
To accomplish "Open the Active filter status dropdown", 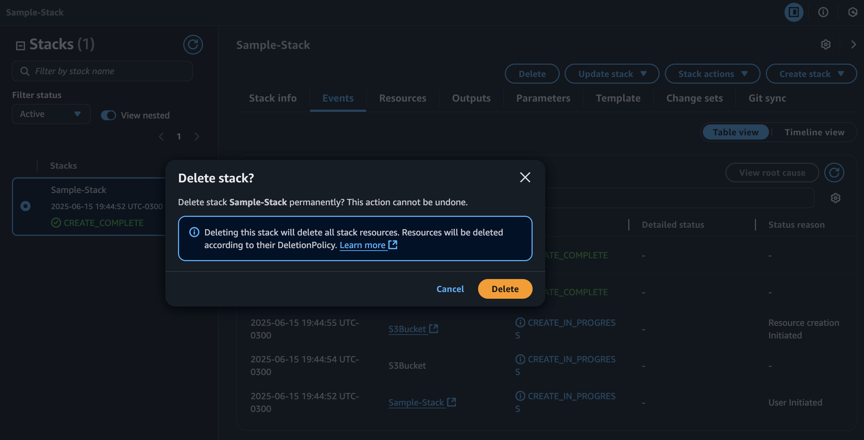I will click(x=51, y=114).
